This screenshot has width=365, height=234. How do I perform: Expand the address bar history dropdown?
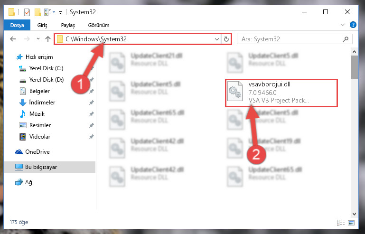coord(217,39)
